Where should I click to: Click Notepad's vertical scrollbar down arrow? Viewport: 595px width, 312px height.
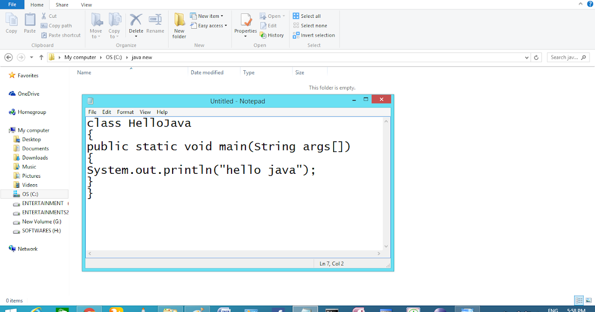(x=386, y=246)
